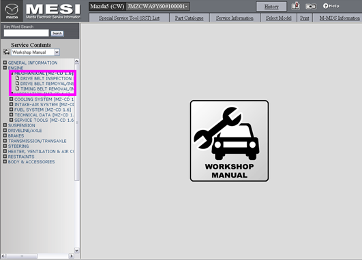Screen dimensions: 362x260
Task: Select Mechanical [MZ-CD 1.6] tree item
Action: [44, 74]
